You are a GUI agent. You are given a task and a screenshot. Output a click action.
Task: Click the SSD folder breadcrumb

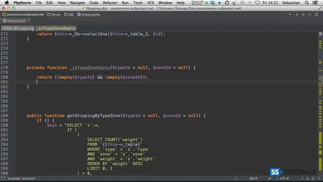(69, 15)
